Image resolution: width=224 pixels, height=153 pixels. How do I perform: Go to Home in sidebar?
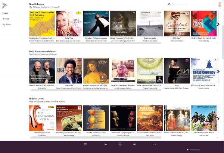tap(5, 13)
